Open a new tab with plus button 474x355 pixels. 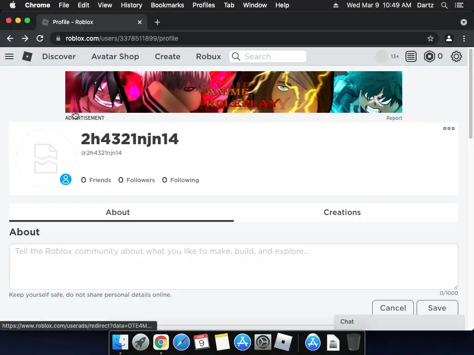(x=157, y=22)
